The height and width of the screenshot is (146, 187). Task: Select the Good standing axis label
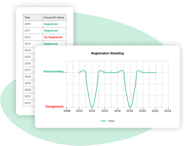[53, 72]
